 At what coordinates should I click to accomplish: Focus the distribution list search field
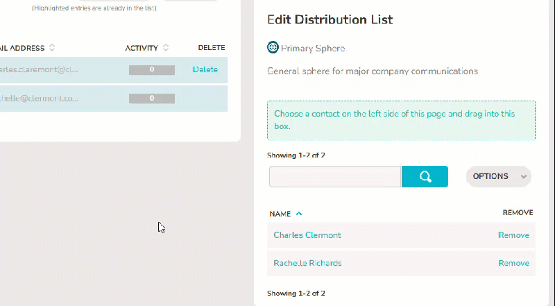pos(335,176)
